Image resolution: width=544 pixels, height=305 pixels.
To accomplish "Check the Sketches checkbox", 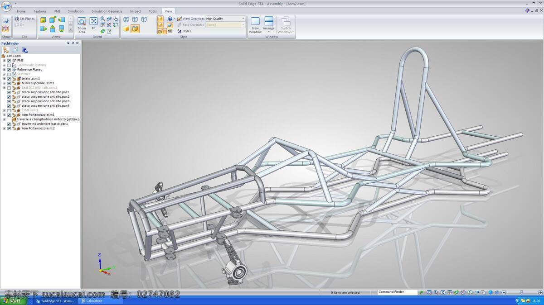I will point(9,74).
